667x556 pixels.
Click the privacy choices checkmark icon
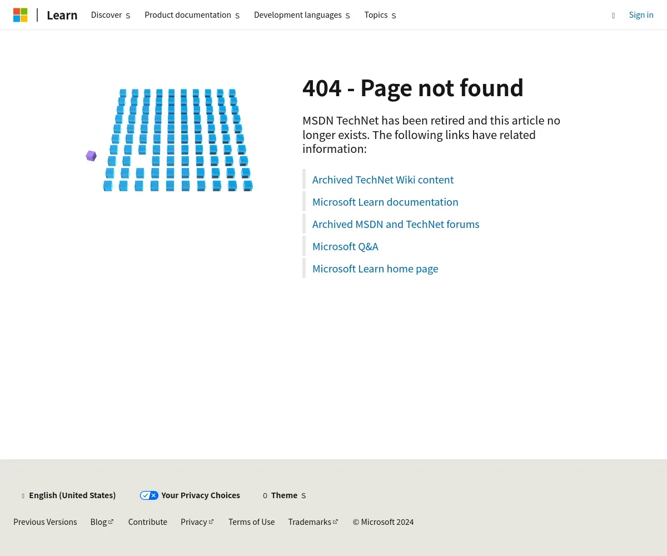tap(149, 495)
